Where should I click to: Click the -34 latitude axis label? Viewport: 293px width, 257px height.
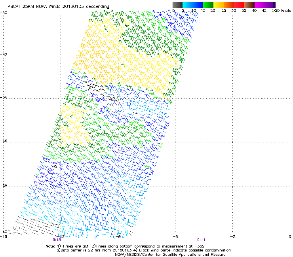tap(4, 97)
